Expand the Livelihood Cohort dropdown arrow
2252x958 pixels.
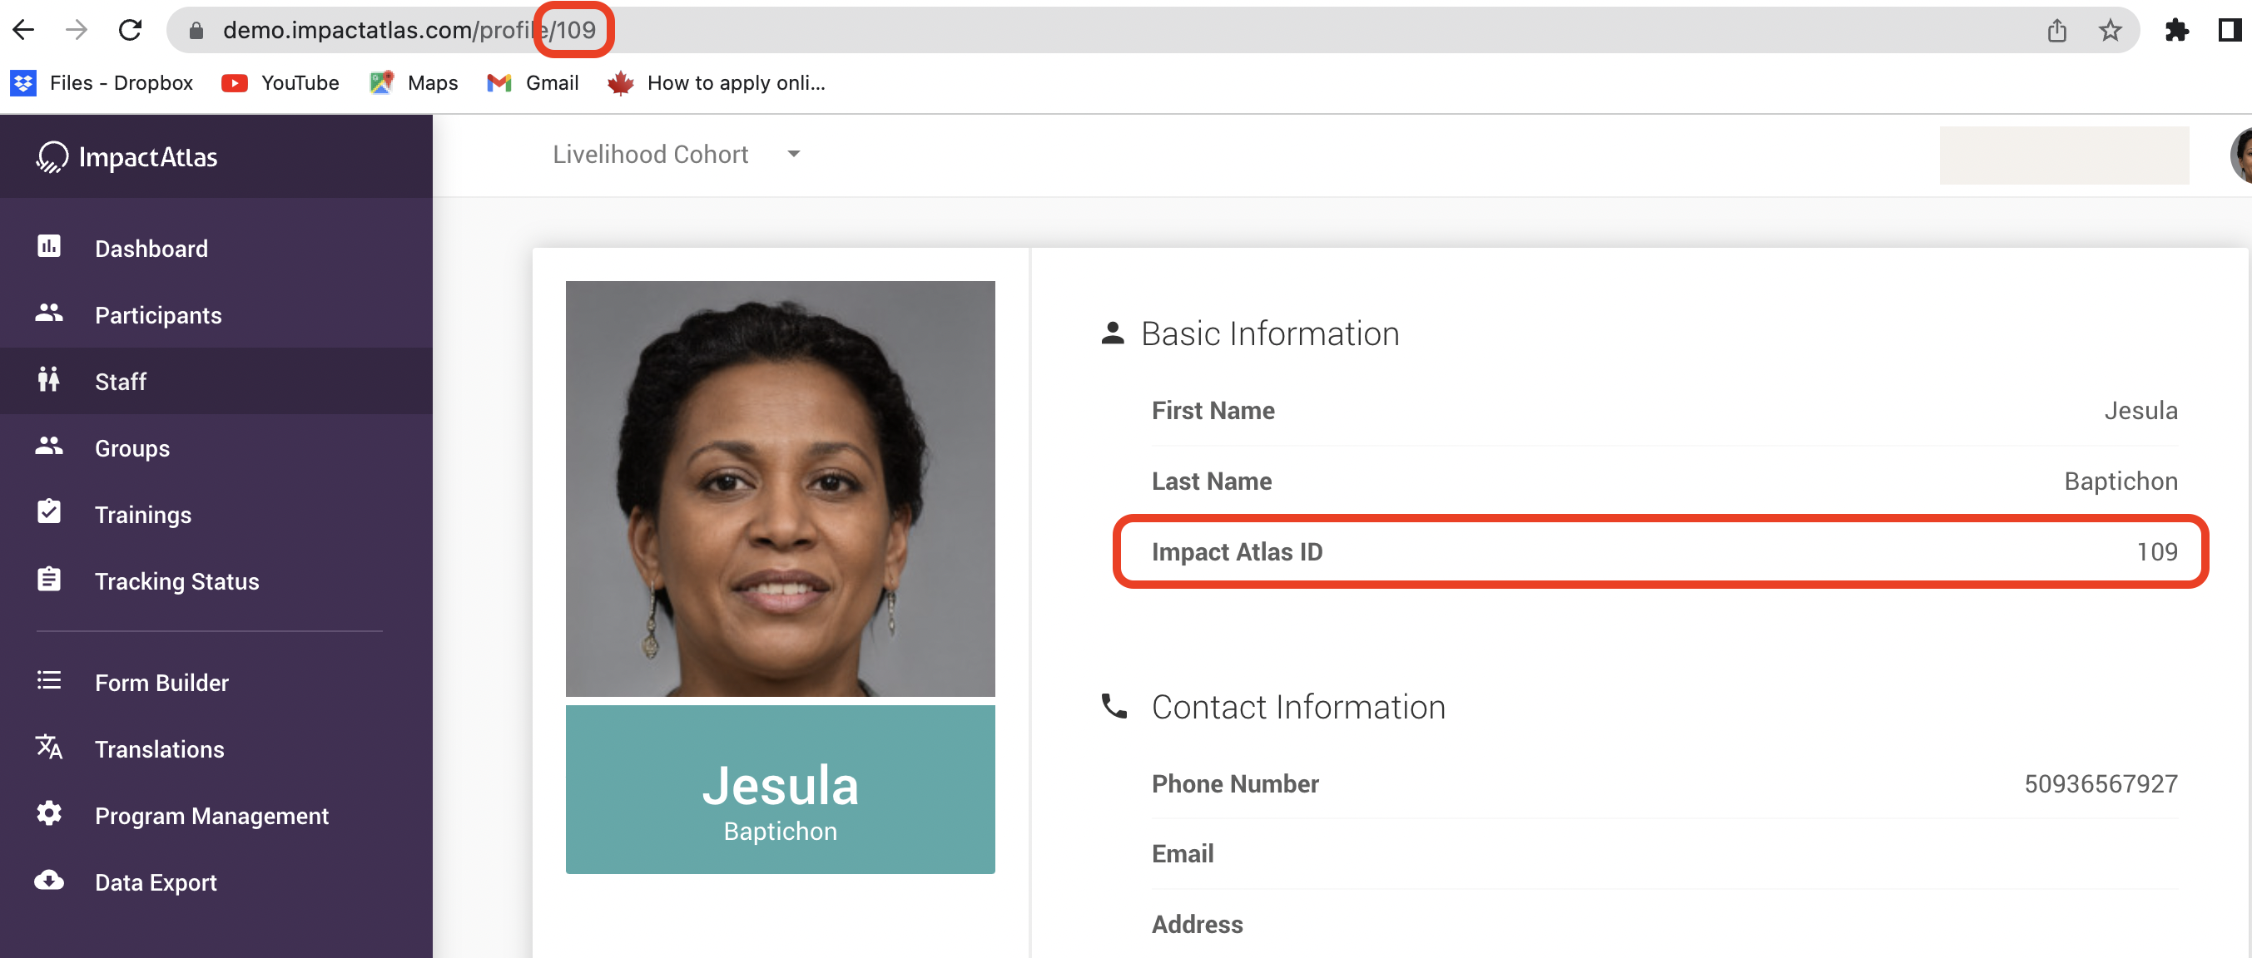coord(793,155)
